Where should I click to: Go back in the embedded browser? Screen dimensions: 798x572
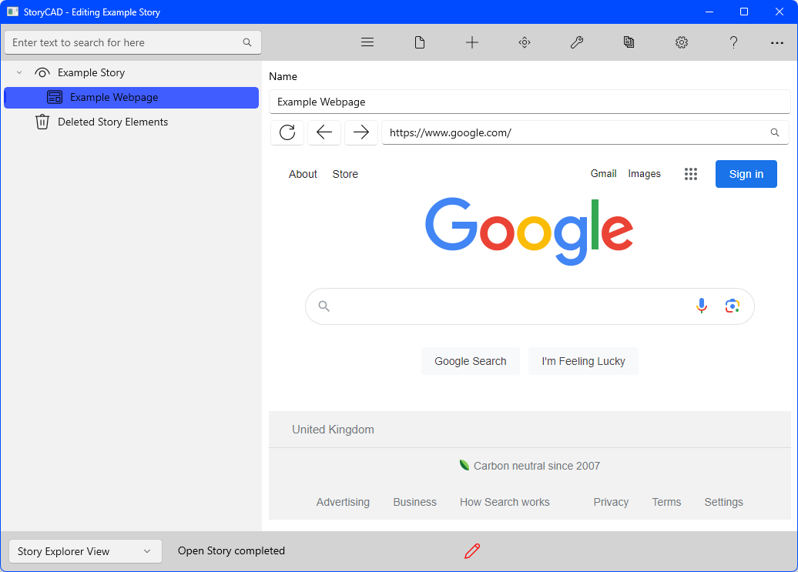(x=324, y=132)
